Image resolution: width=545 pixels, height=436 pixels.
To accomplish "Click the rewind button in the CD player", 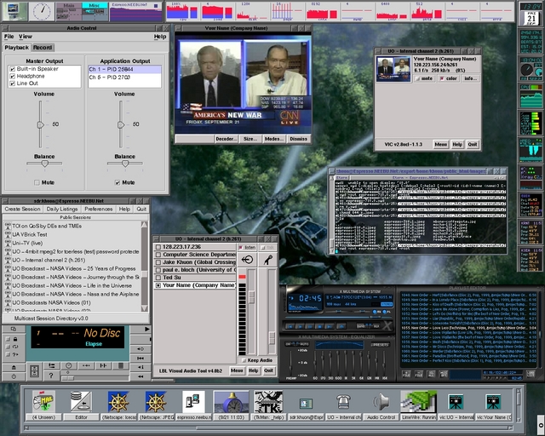I will pos(141,376).
